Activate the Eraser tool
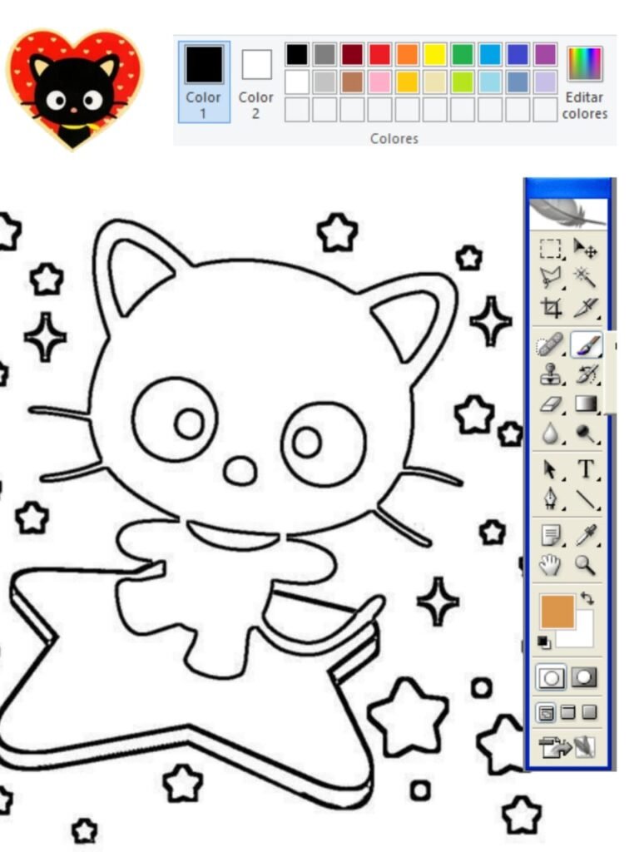This screenshot has width=639, height=852. tap(551, 404)
